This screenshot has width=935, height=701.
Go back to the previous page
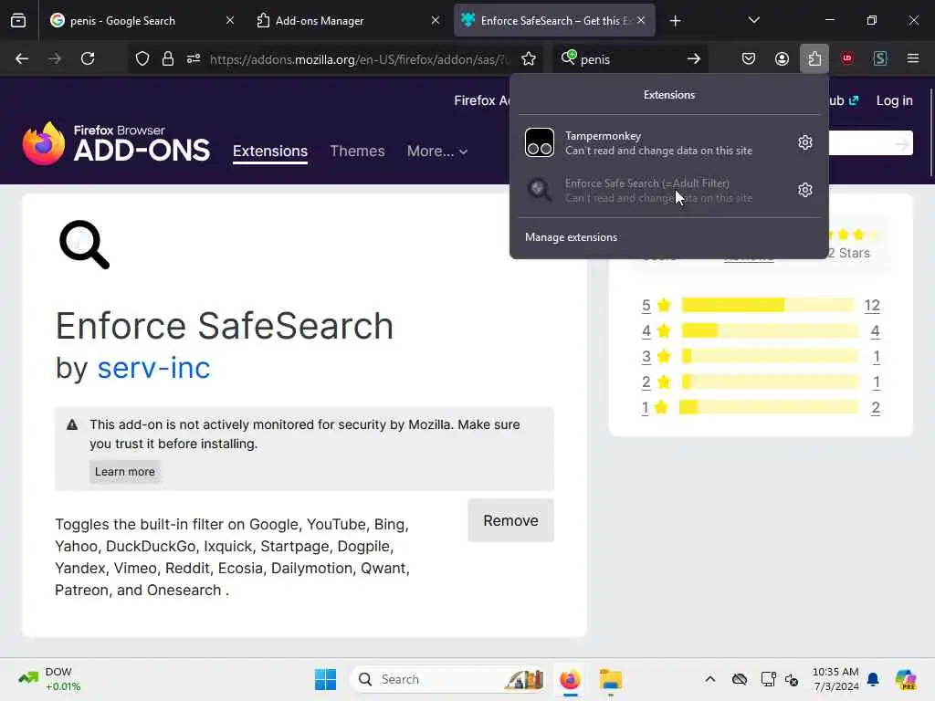pyautogui.click(x=22, y=58)
